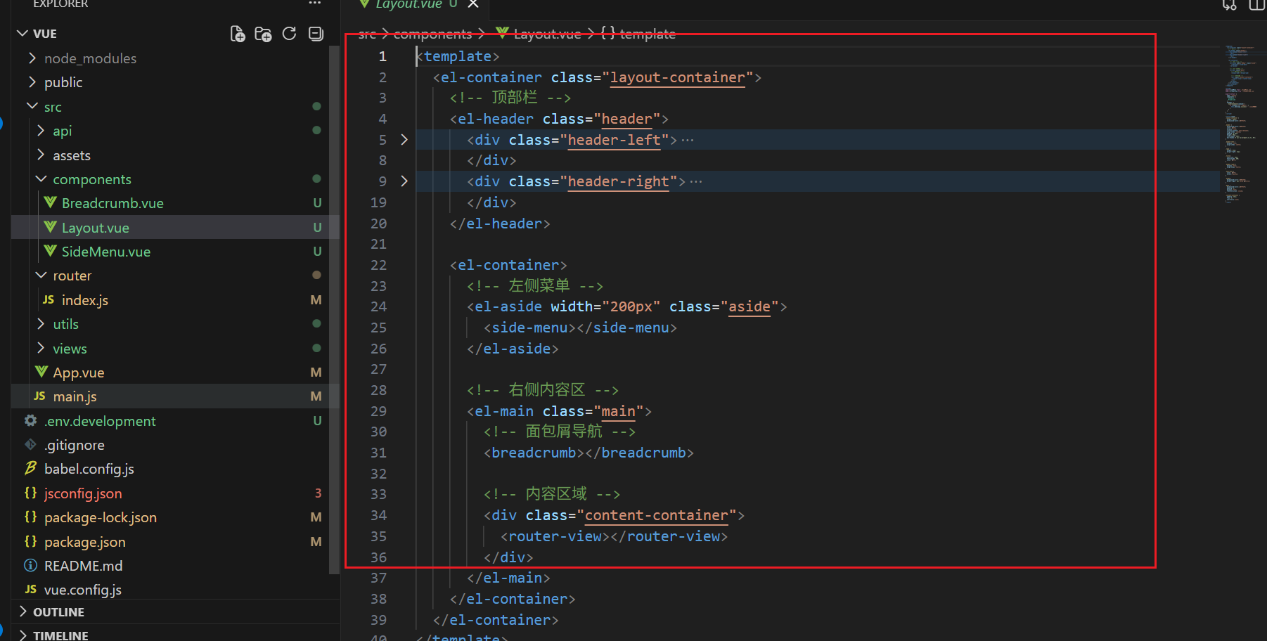Refresh the Explorer file tree
The width and height of the screenshot is (1267, 641).
[289, 34]
